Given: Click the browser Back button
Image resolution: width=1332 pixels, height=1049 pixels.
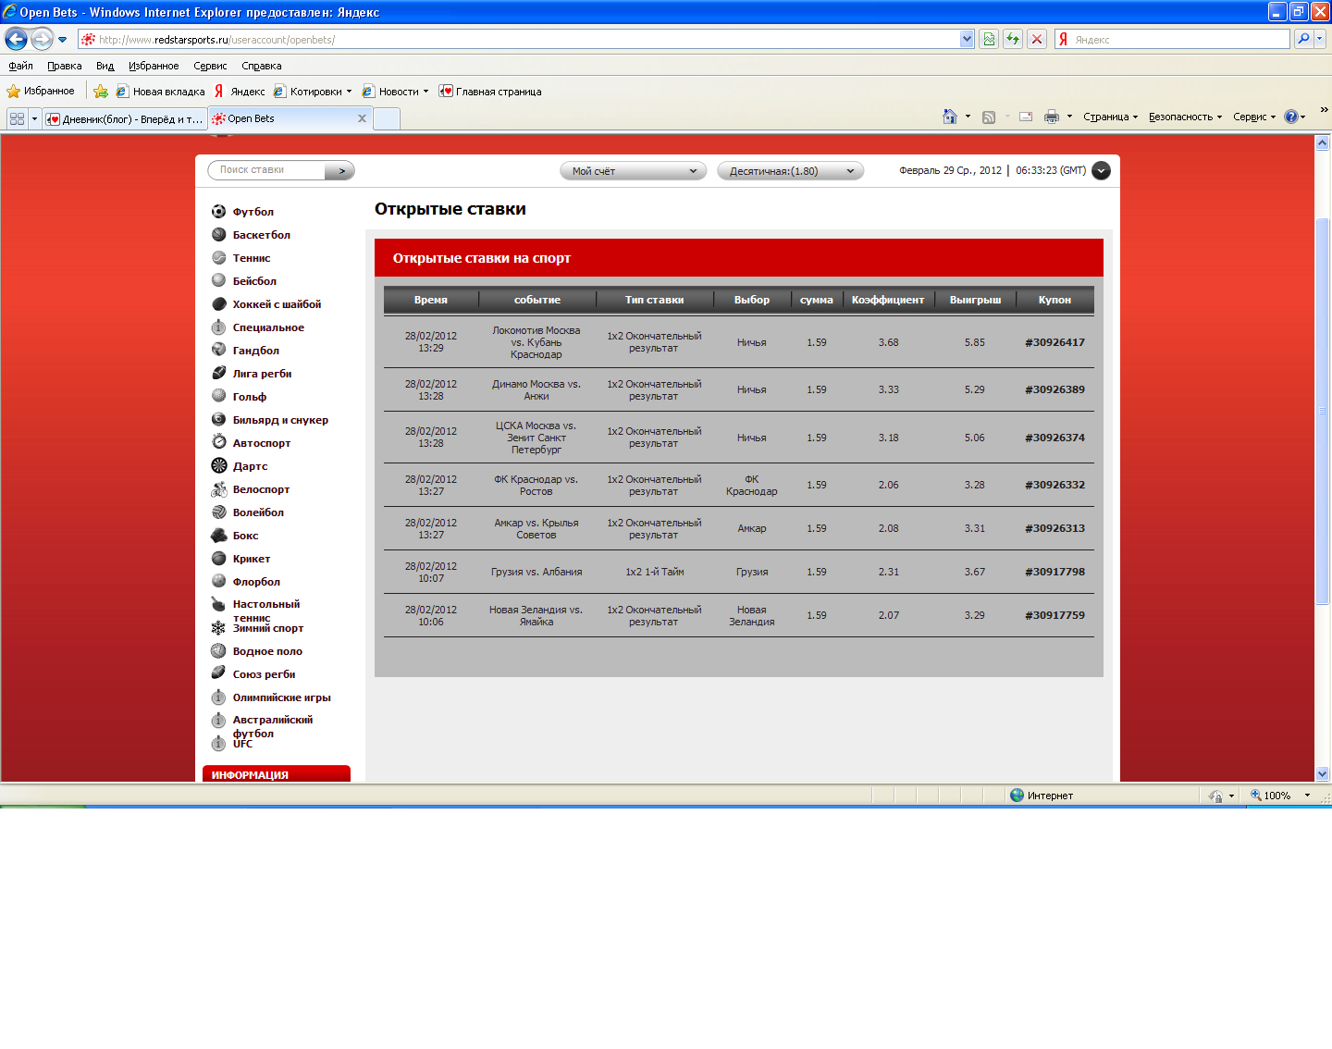Looking at the screenshot, I should pos(16,39).
